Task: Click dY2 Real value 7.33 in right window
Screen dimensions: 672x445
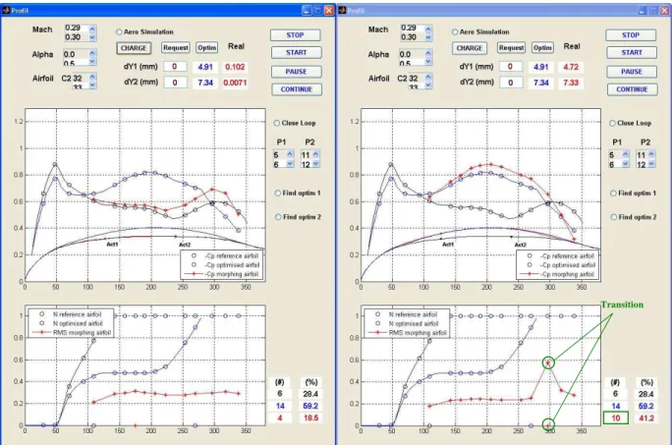Action: pos(571,83)
